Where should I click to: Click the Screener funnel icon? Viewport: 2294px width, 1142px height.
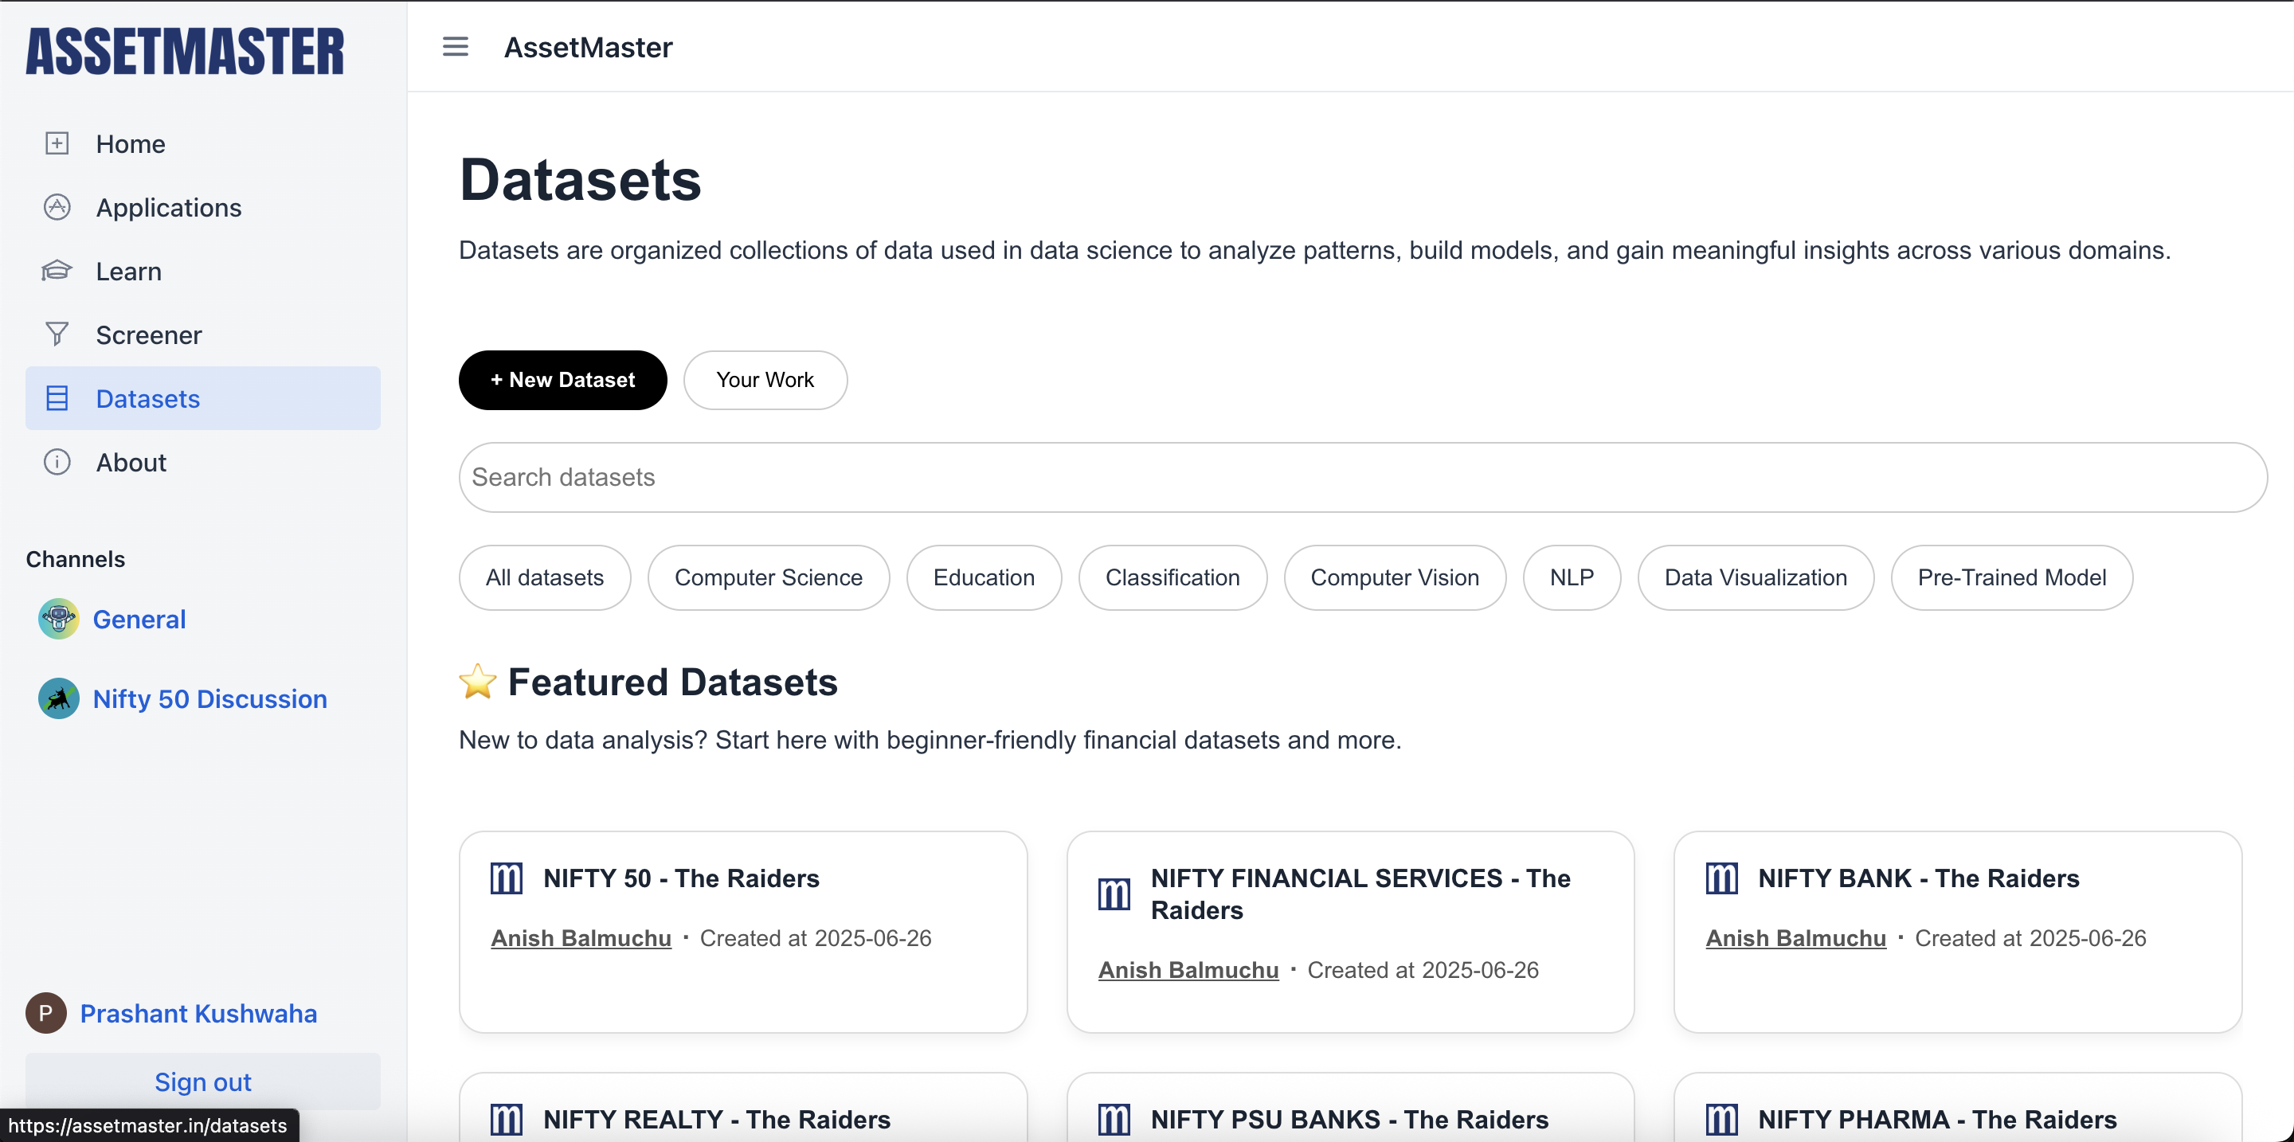[57, 334]
